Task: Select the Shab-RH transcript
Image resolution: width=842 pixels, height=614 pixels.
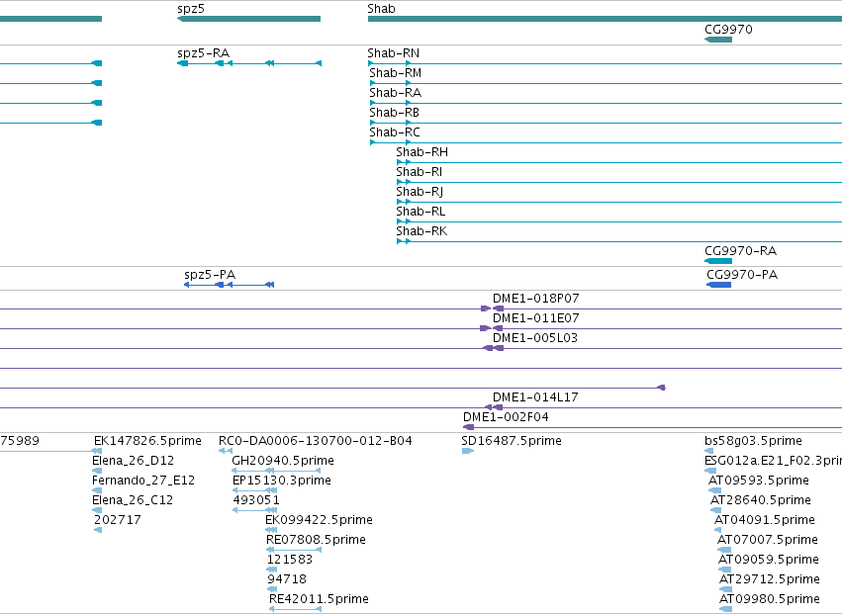Action: (x=422, y=152)
